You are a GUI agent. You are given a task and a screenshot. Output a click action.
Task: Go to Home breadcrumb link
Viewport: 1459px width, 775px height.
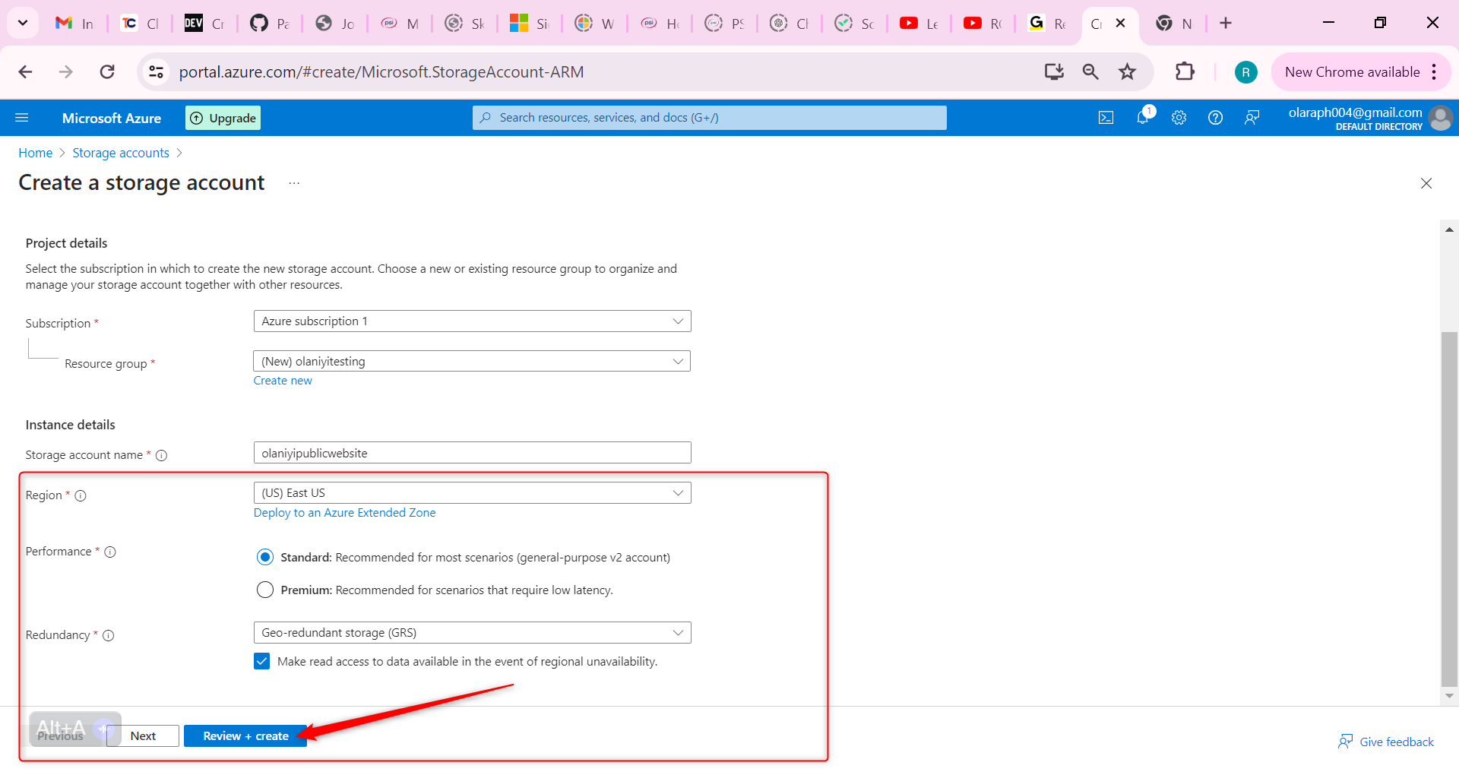pos(36,153)
